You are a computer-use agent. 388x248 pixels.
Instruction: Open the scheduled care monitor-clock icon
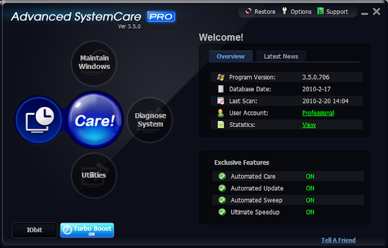[x=39, y=120]
